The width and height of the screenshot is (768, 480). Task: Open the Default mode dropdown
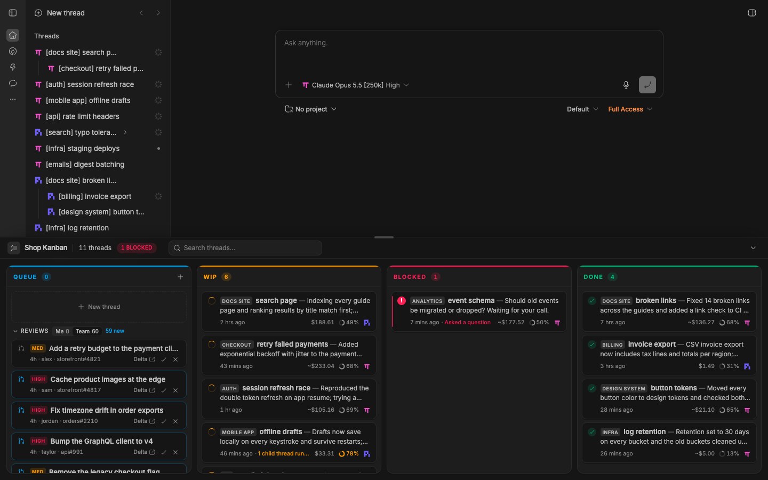[582, 109]
